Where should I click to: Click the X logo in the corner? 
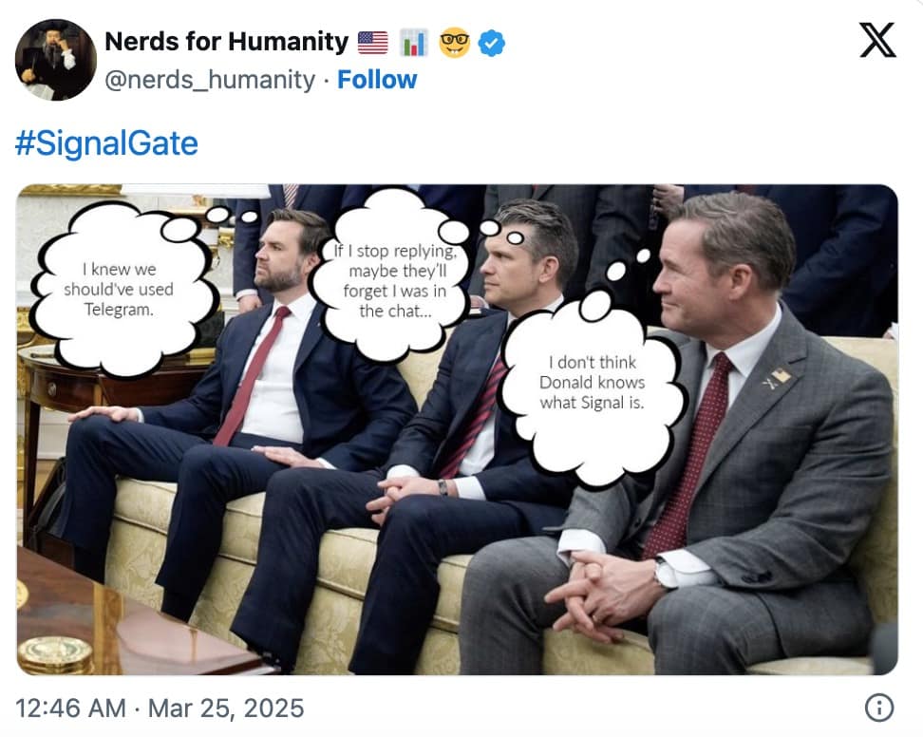876,40
